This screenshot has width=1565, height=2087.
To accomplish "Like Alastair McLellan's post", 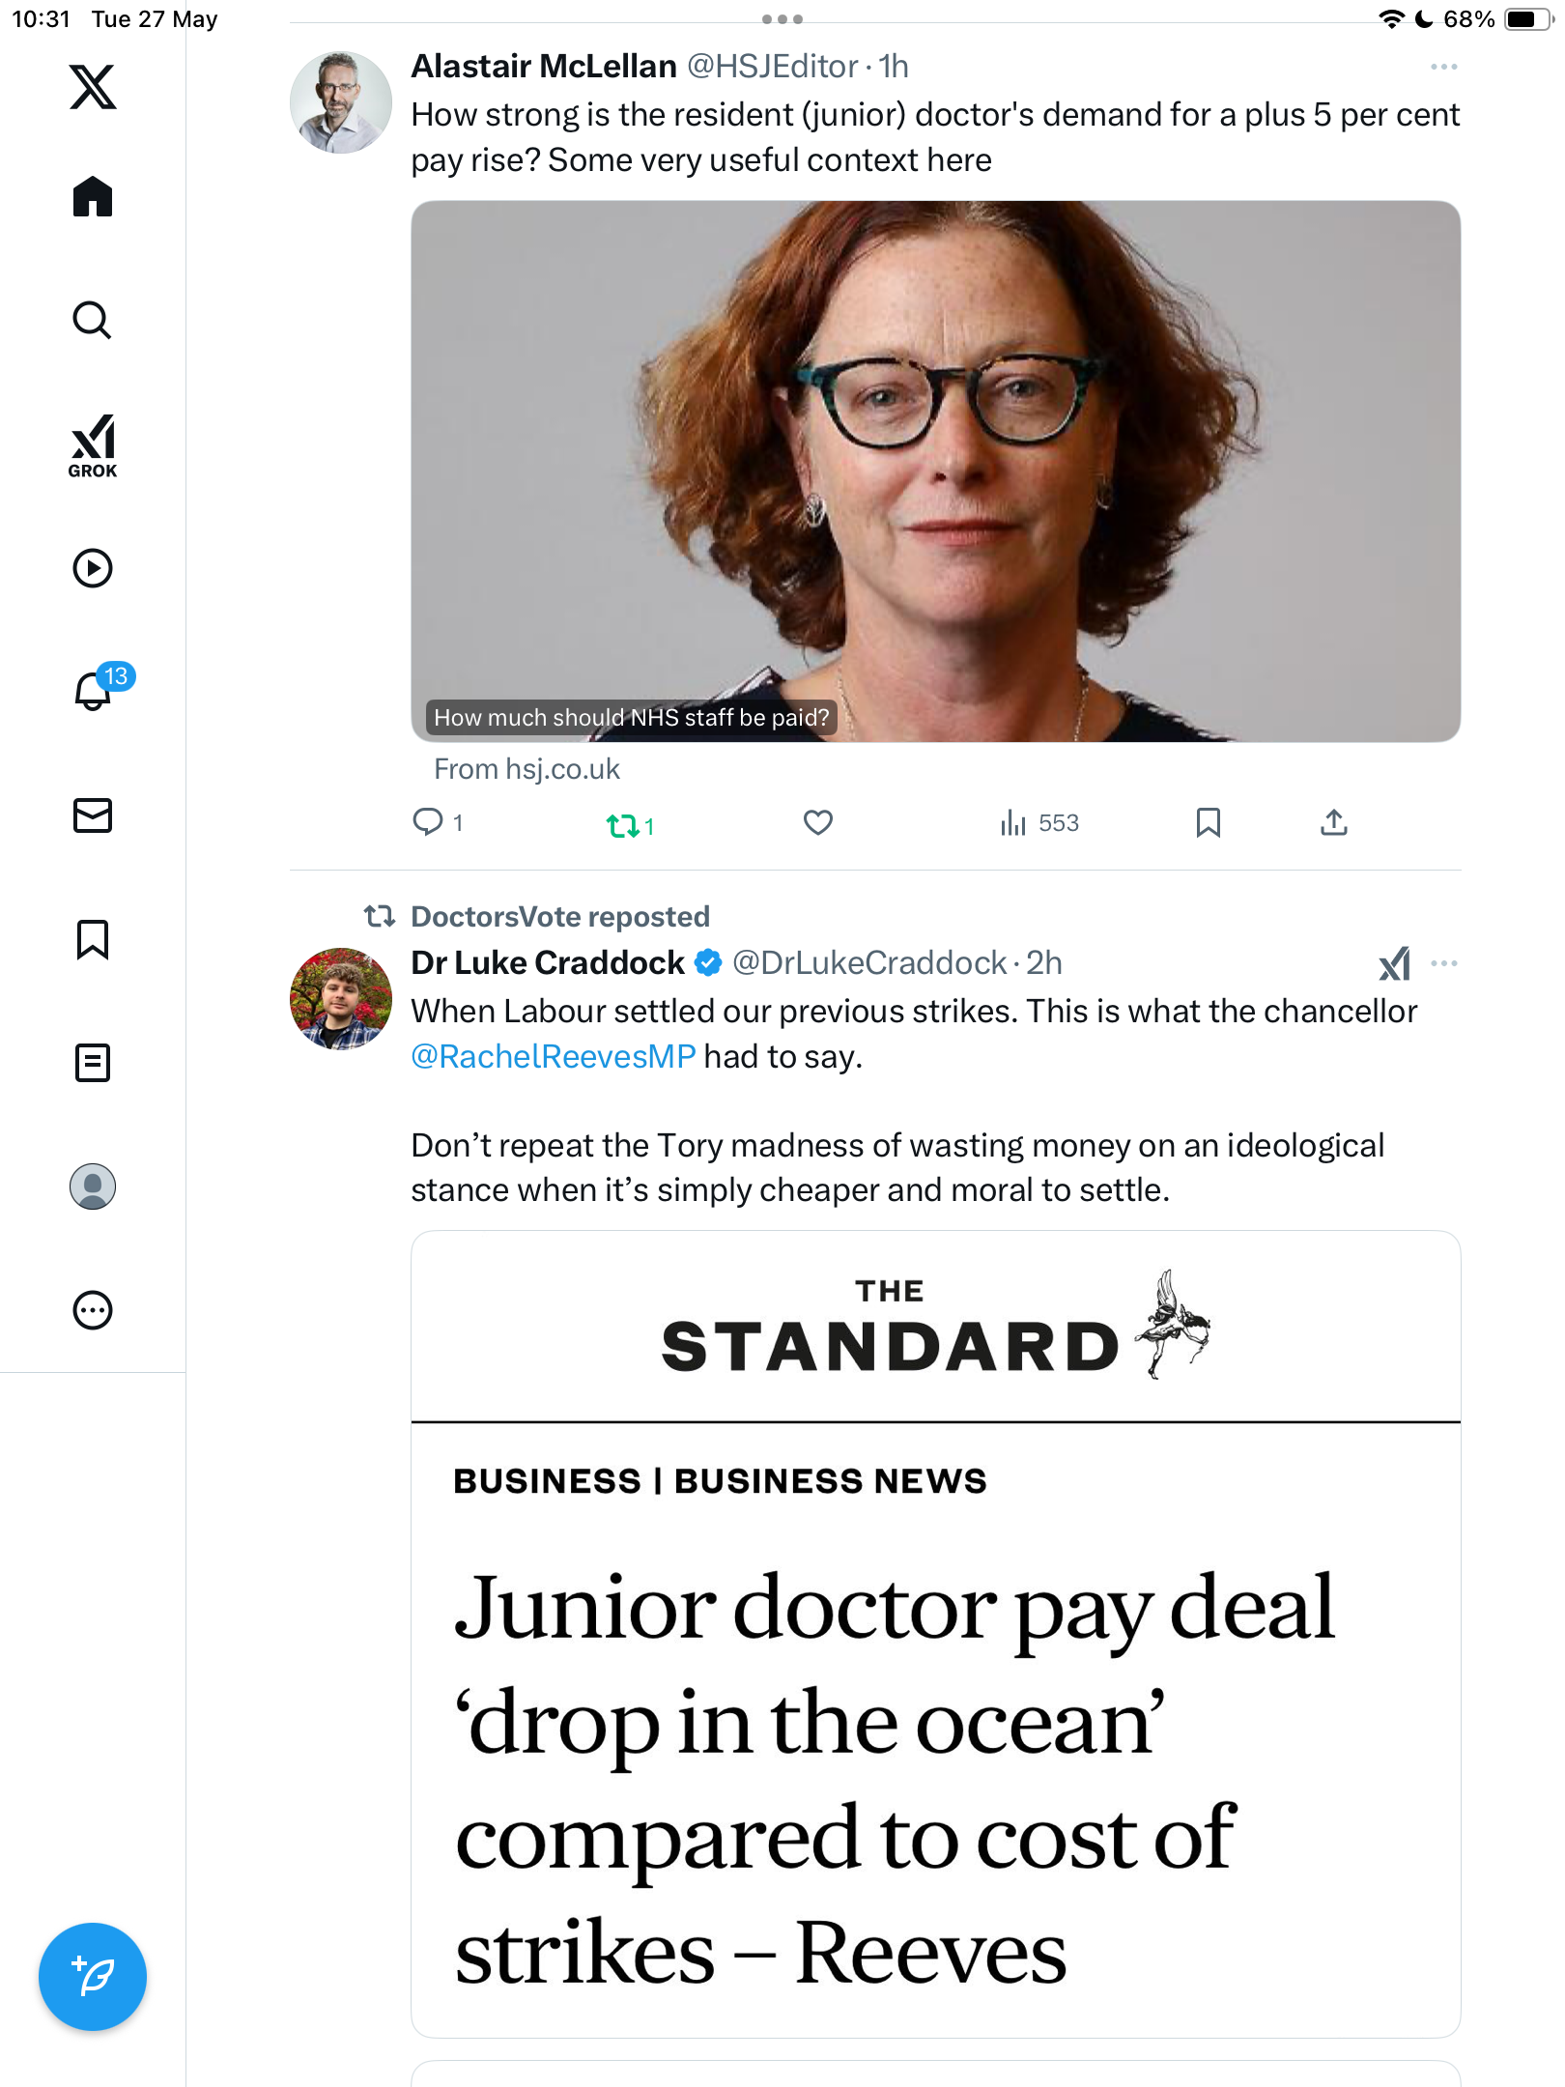I will pos(818,822).
